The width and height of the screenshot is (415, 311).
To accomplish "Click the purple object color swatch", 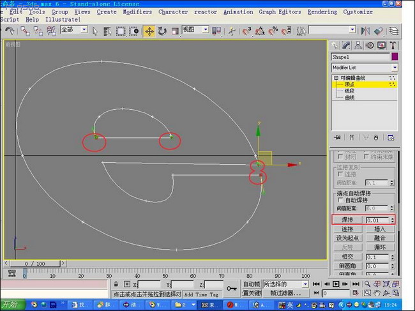I will [395, 57].
